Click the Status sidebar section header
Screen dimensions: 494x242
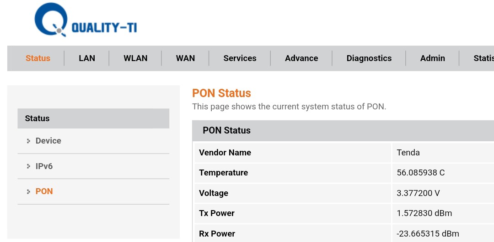pos(93,118)
